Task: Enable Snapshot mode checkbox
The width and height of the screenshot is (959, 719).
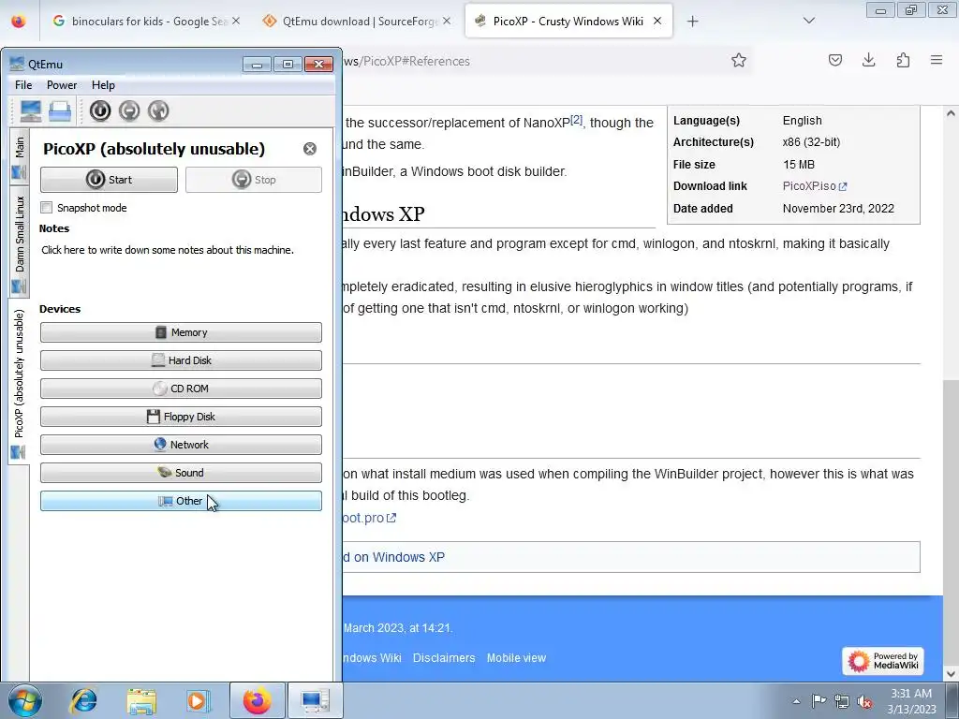Action: point(47,208)
